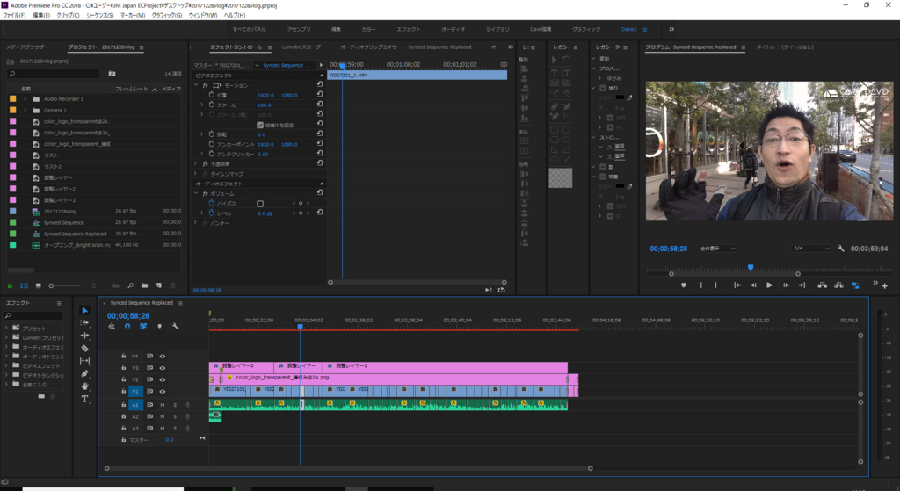Click the Lift button in Program monitor
Viewport: 900px width, 491px height.
click(822, 285)
